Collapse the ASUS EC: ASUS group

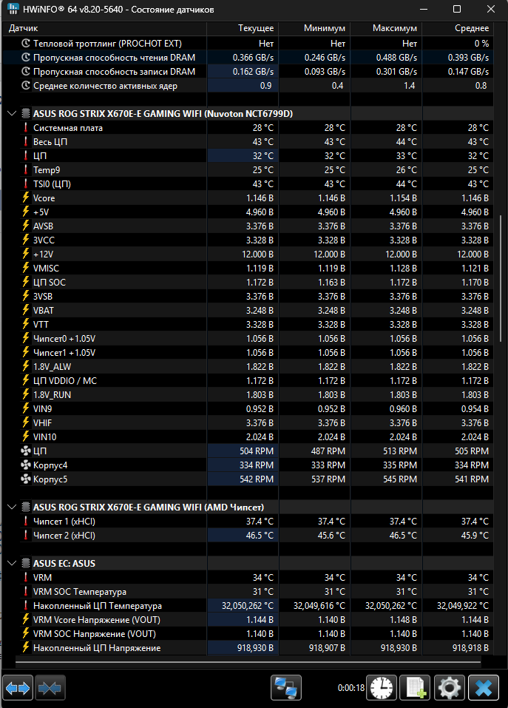[x=12, y=563]
